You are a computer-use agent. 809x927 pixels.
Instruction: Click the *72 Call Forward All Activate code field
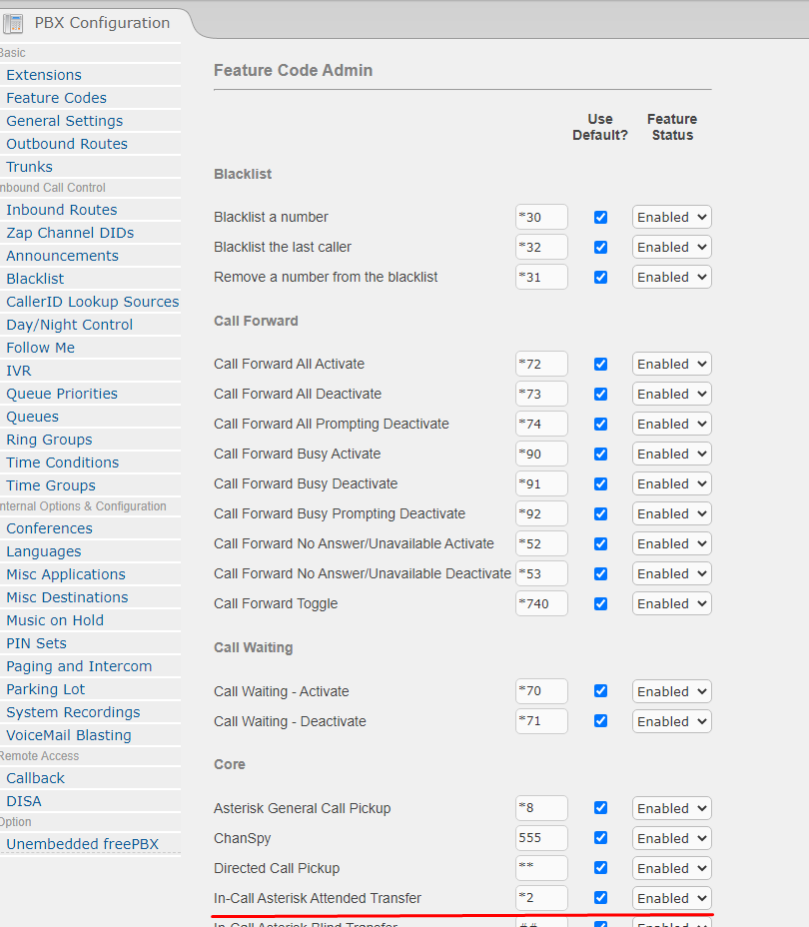[x=541, y=365]
